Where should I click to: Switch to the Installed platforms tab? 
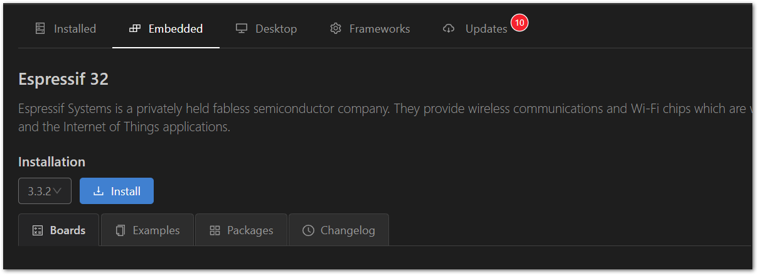click(x=65, y=29)
